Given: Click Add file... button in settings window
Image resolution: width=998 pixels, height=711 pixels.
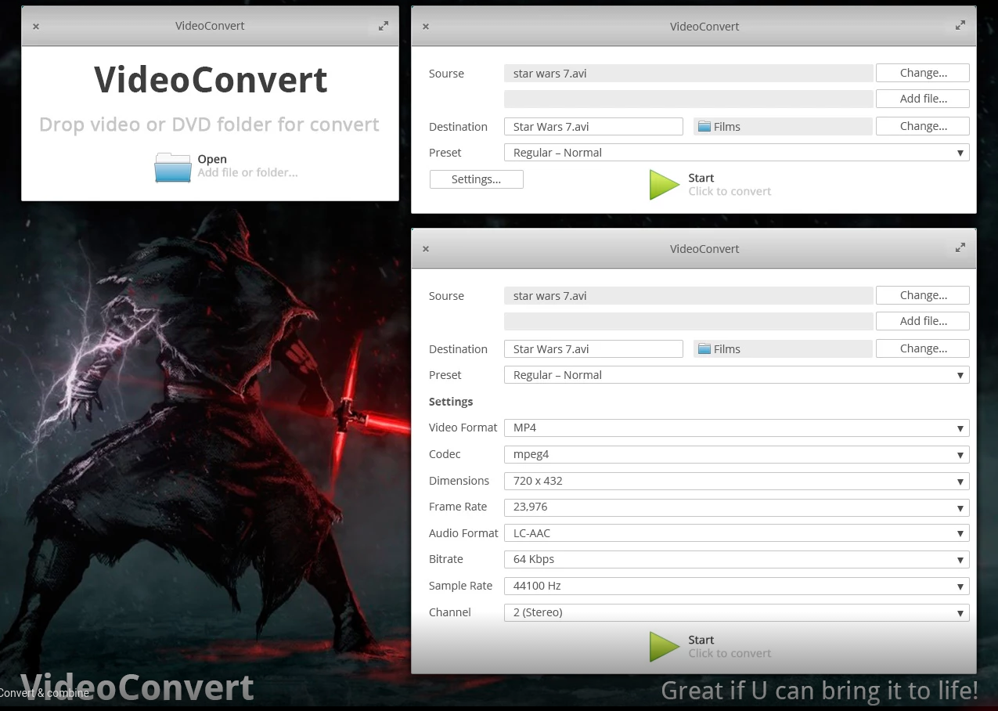Looking at the screenshot, I should (923, 321).
